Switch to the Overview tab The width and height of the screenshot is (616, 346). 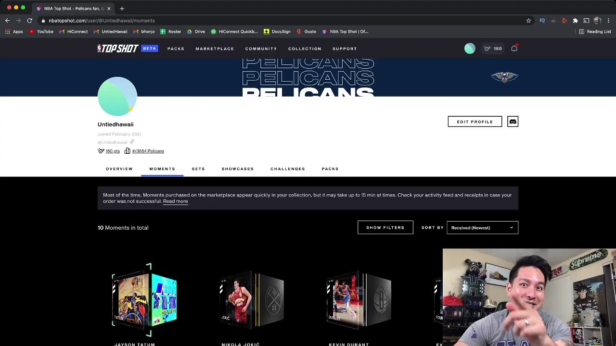119,169
